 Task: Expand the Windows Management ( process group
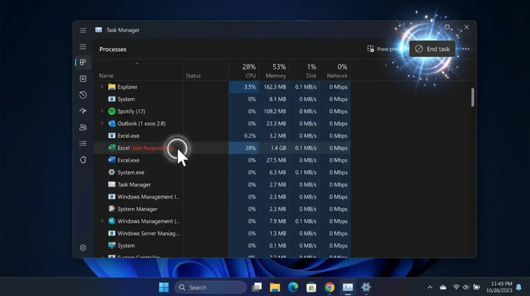(x=102, y=221)
